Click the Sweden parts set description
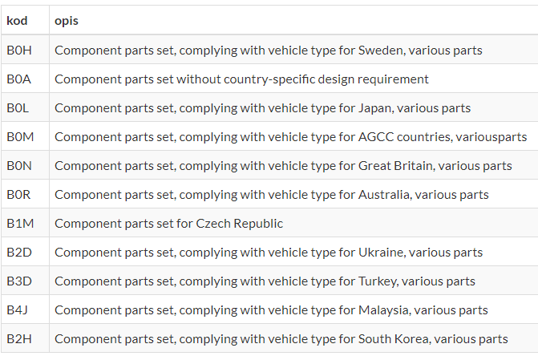The width and height of the screenshot is (538, 356). tap(268, 50)
